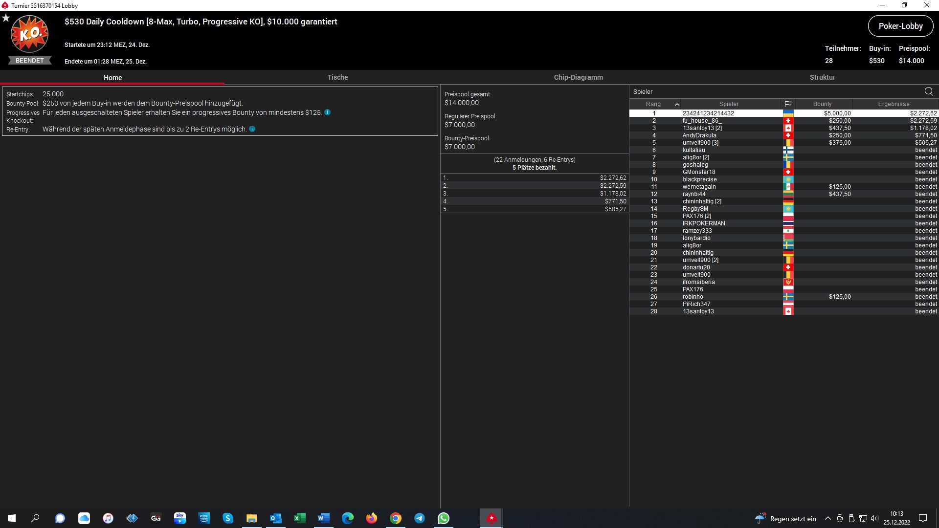Sort list by Ergebnisse column header
The height and width of the screenshot is (528, 939).
pos(893,104)
